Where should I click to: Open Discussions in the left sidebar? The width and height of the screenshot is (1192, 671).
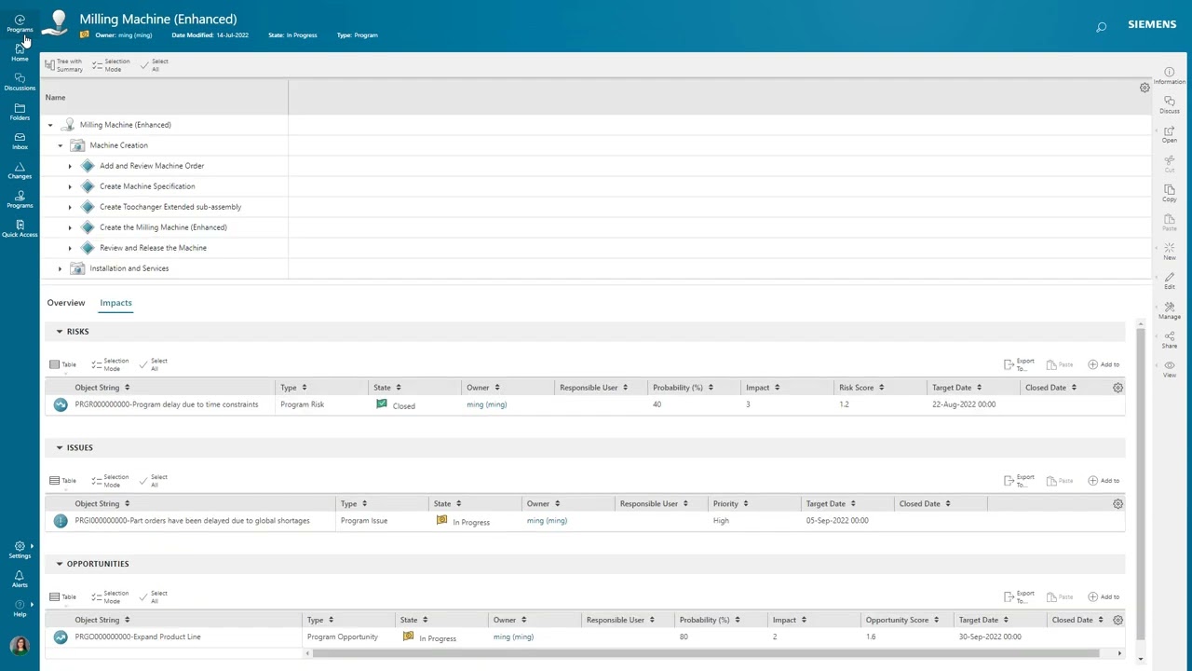coord(20,82)
